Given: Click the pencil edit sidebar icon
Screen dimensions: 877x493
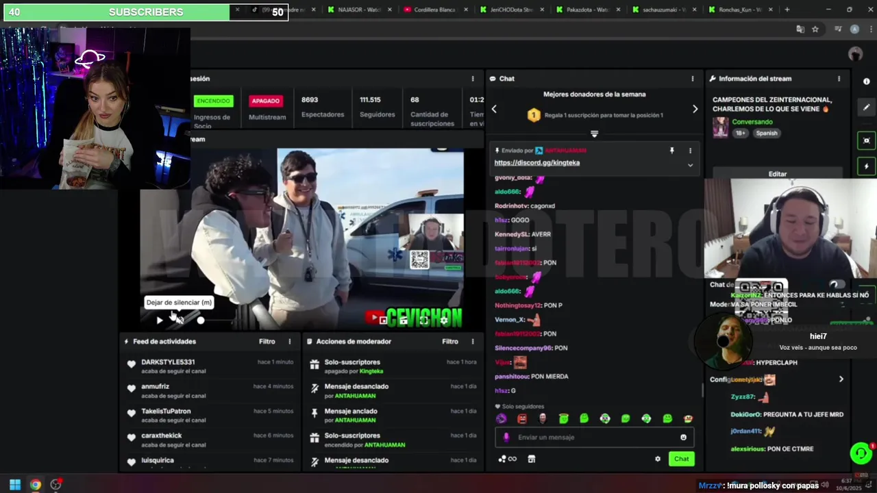Looking at the screenshot, I should (866, 108).
